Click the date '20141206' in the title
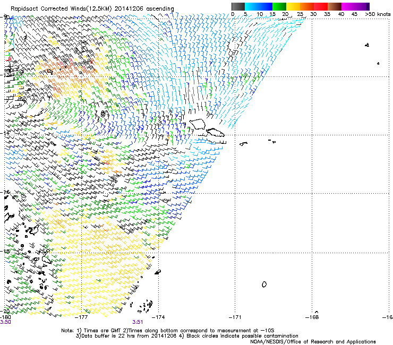This screenshot has height=345, width=393. pyautogui.click(x=129, y=9)
